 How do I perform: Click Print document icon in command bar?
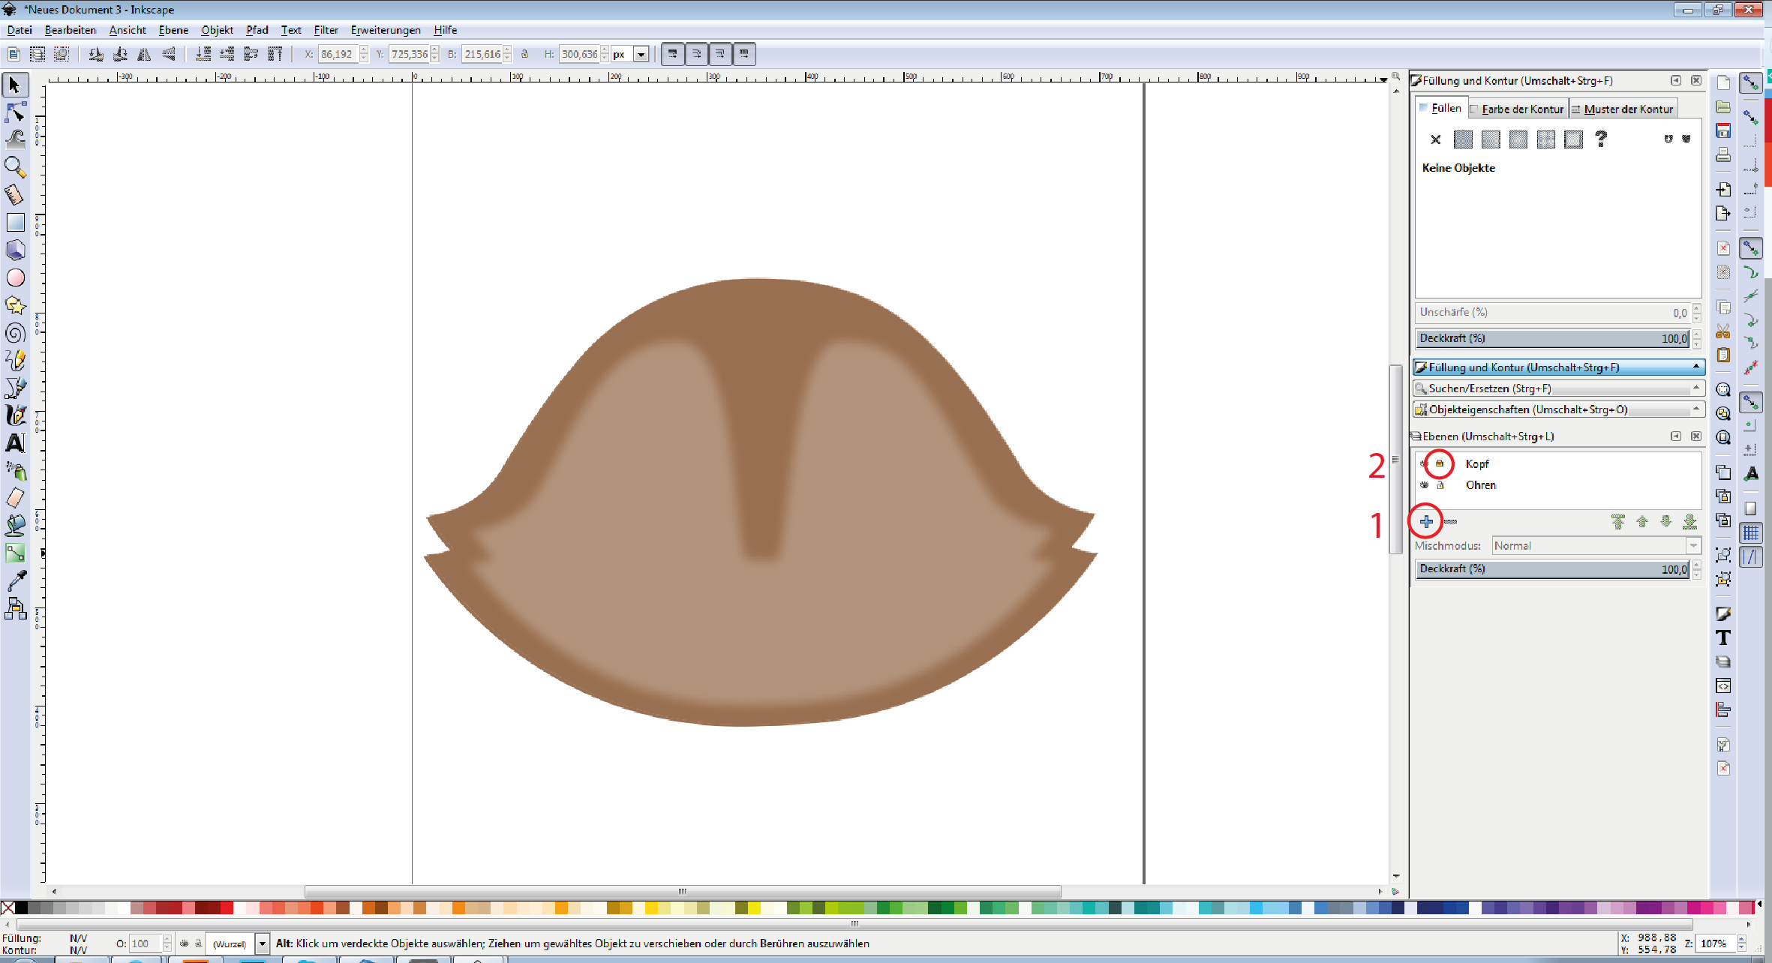pos(1723,154)
